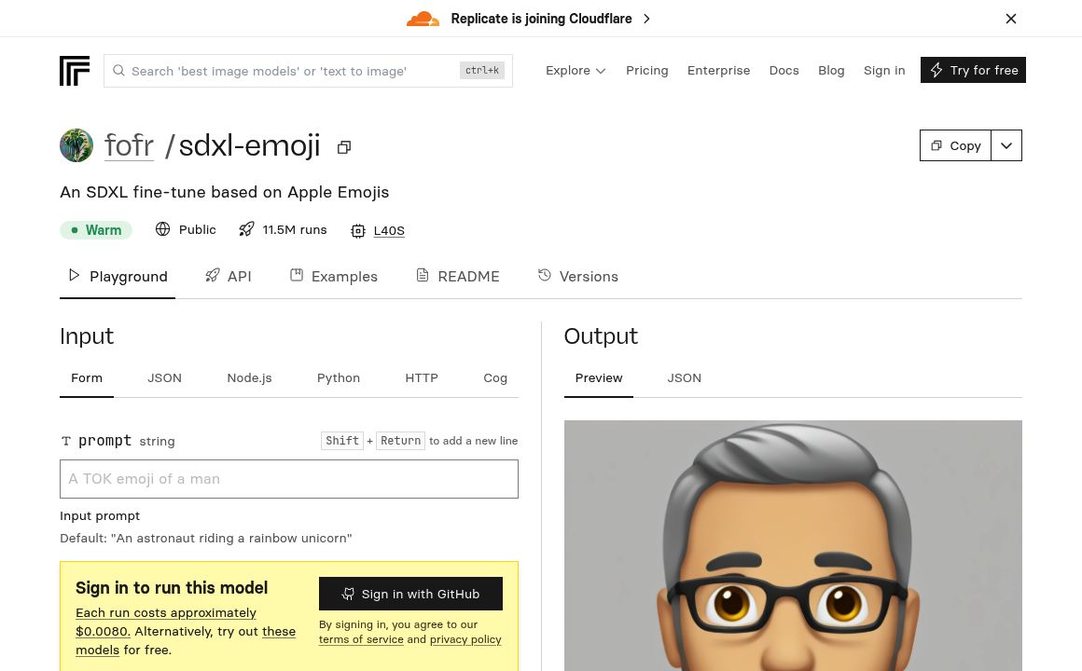1082x671 pixels.
Task: Open the Copy button's dropdown arrow
Action: 1006,145
